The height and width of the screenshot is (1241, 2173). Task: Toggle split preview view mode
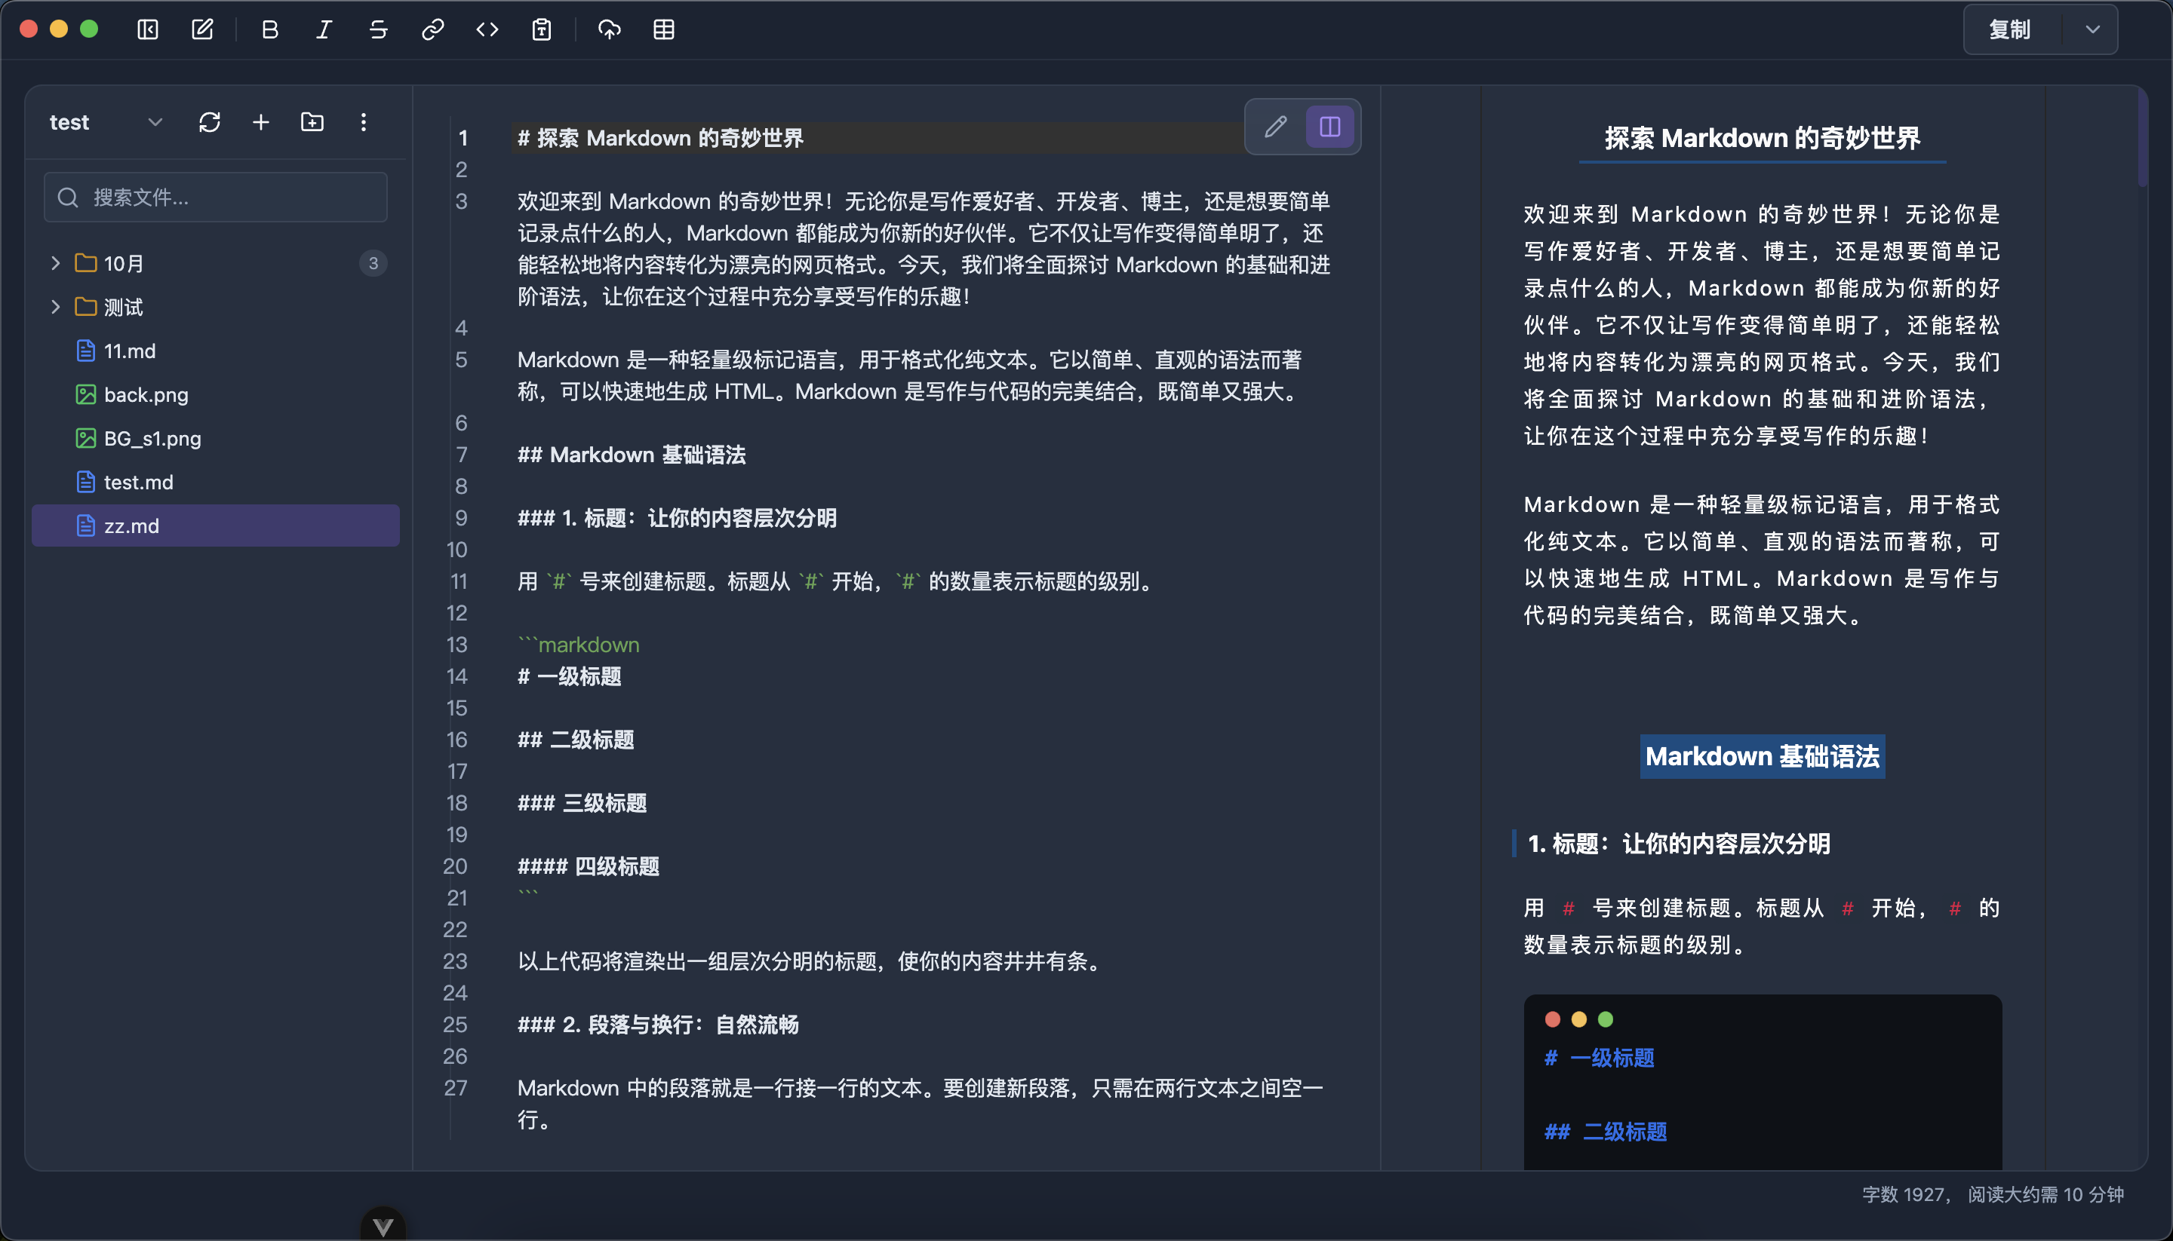click(x=1329, y=127)
